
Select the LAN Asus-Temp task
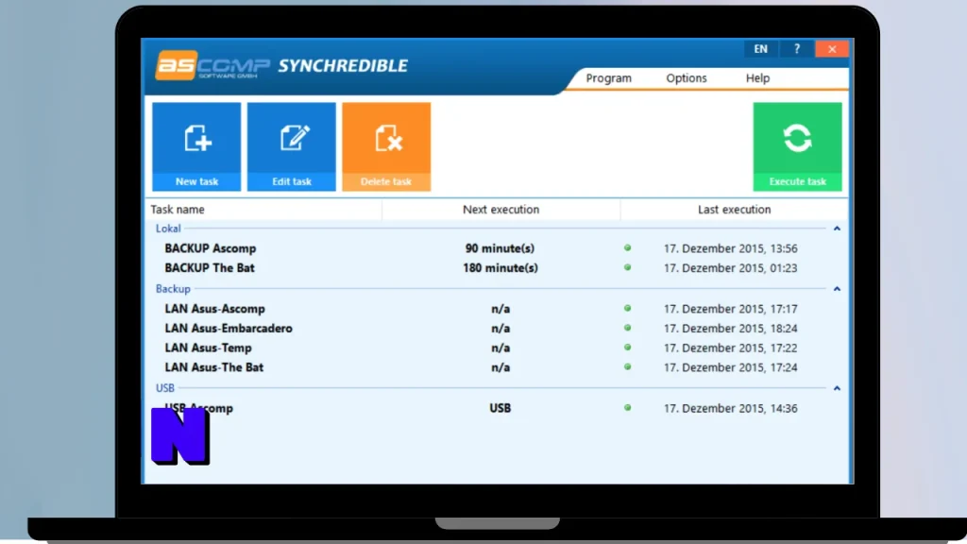(209, 348)
